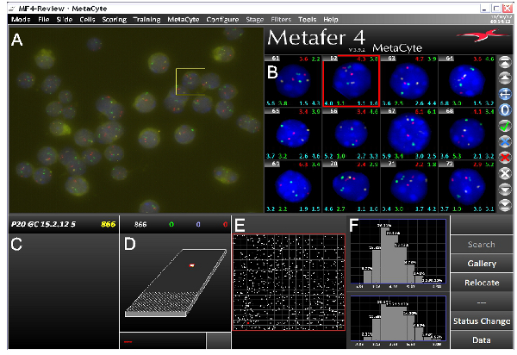517x355 pixels.
Task: Click the blue crosshair move icon
Action: pyautogui.click(x=507, y=94)
